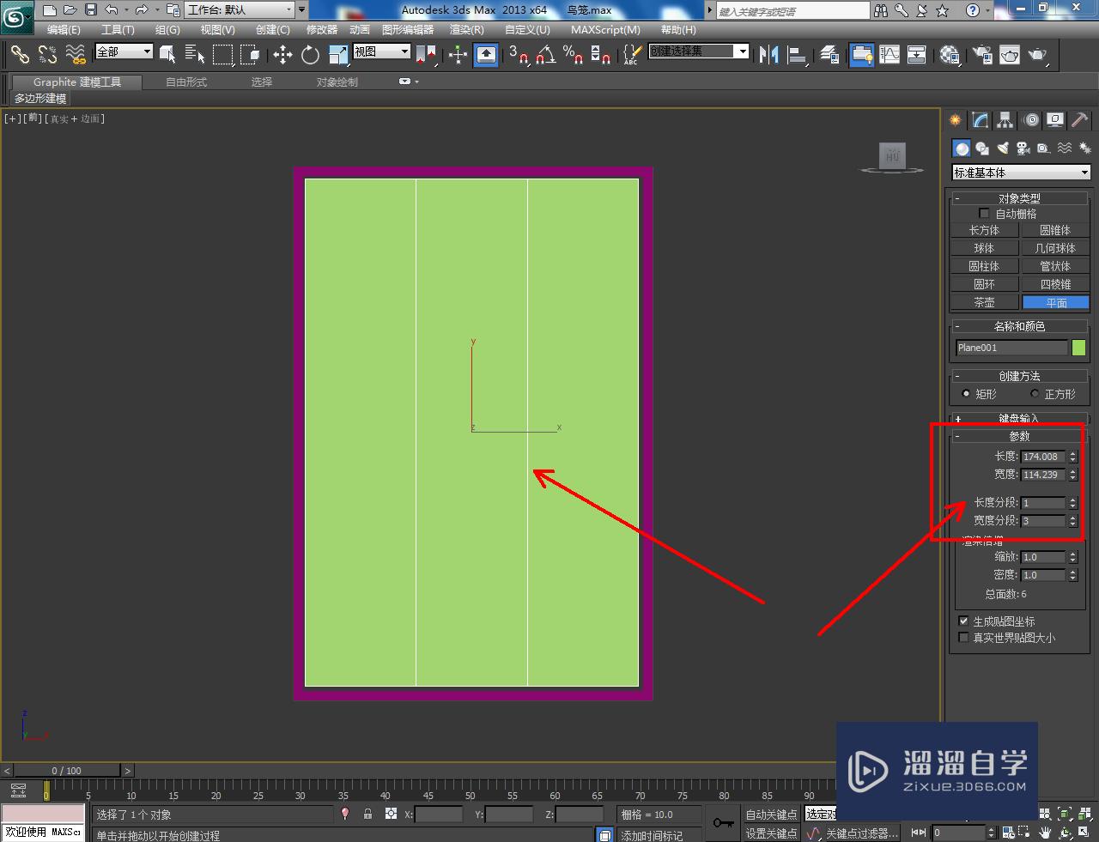Select the 正方形 creation method radio
Image resolution: width=1099 pixels, height=842 pixels.
pos(1035,394)
